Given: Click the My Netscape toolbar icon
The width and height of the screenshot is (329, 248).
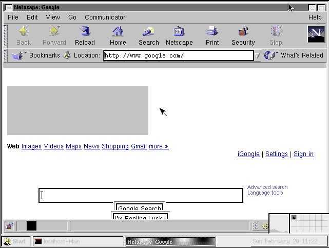Looking at the screenshot, I should pyautogui.click(x=179, y=35).
